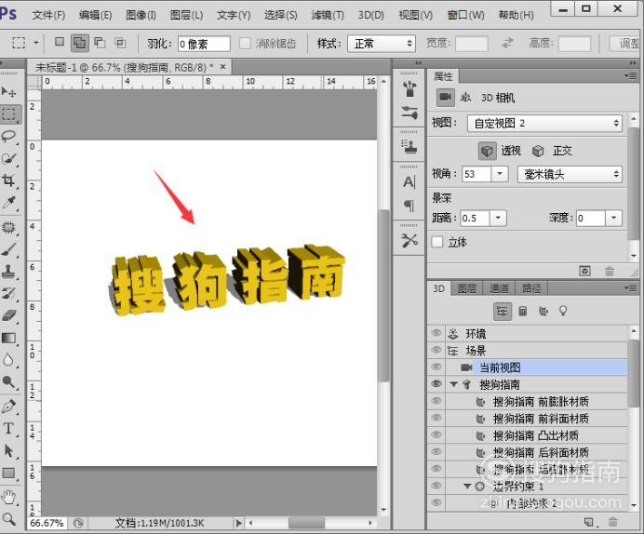
Task: Open the 滤镜(T) menu
Action: [x=328, y=15]
